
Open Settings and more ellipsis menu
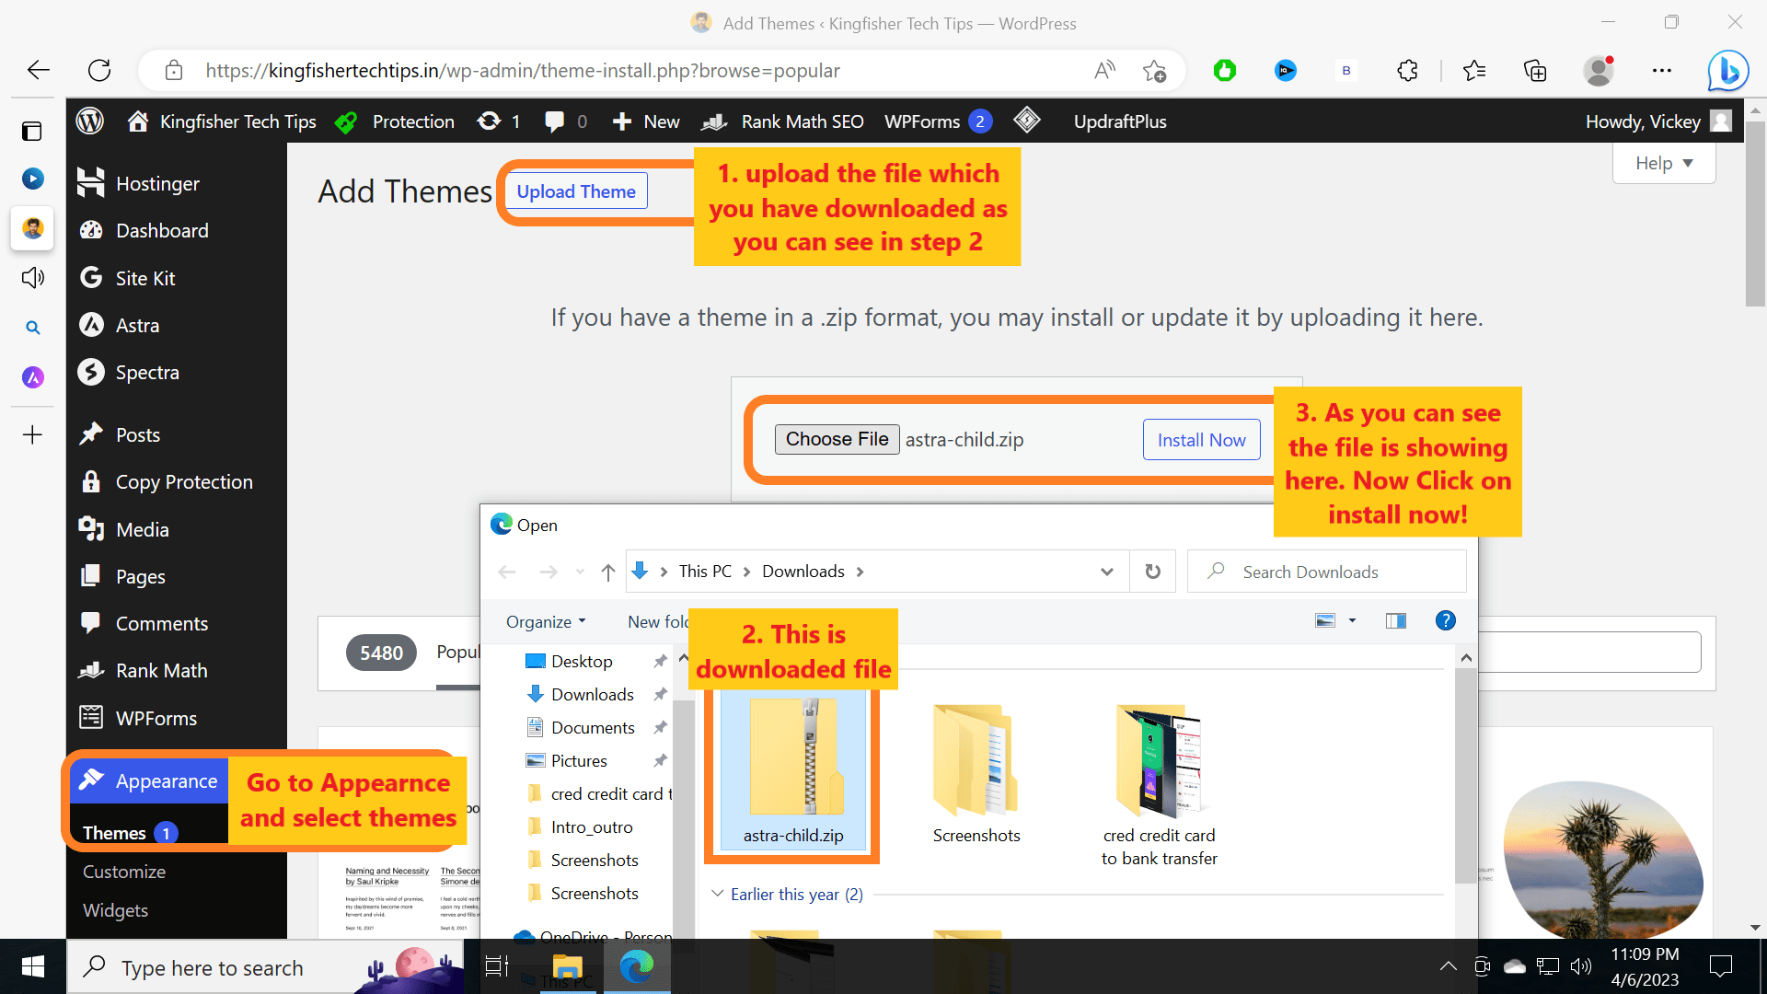[x=1661, y=70]
